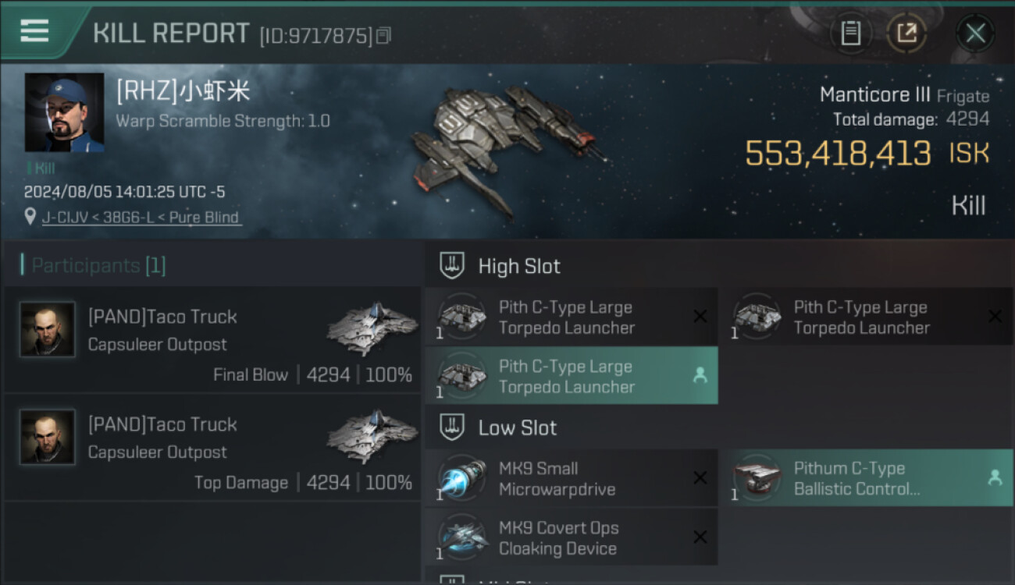The width and height of the screenshot is (1015, 585).
Task: Open Taco Truck's Final Blow entry
Action: pyautogui.click(x=211, y=339)
